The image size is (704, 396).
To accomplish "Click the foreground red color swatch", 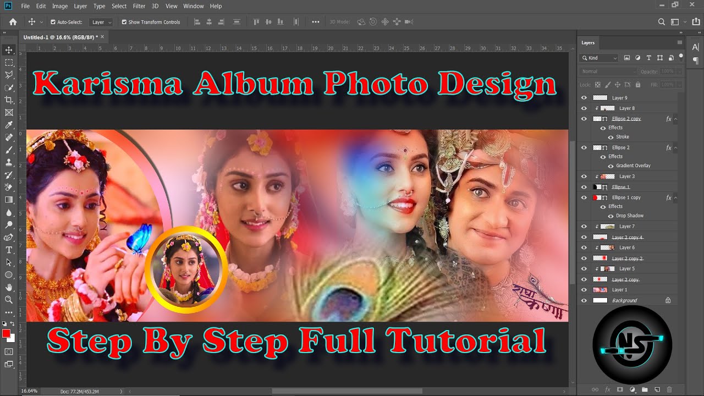I will click(x=6, y=333).
